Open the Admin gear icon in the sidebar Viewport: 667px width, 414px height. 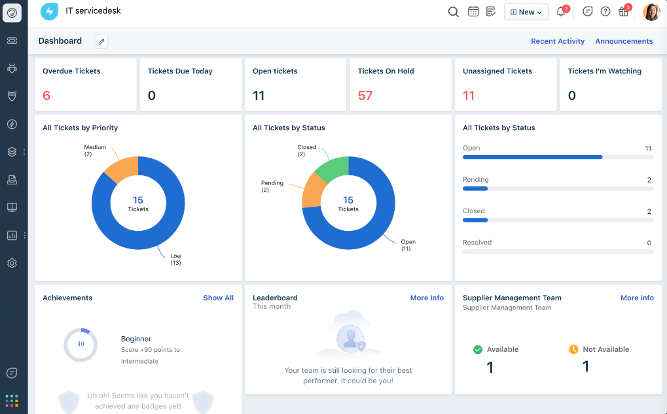12,263
